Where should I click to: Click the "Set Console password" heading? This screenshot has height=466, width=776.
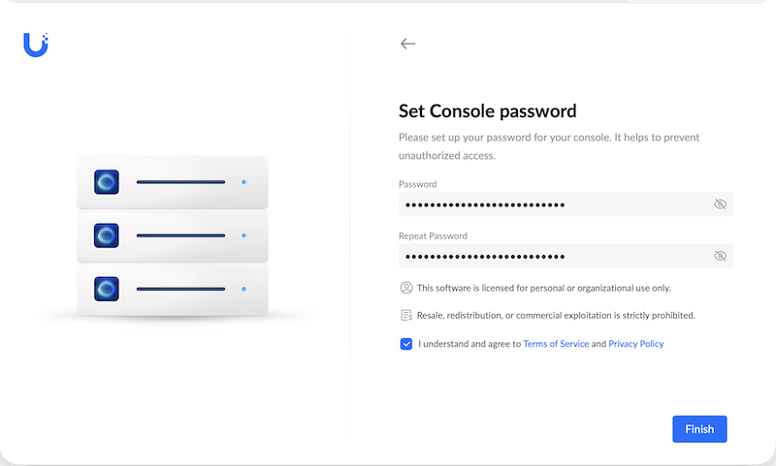pos(488,111)
